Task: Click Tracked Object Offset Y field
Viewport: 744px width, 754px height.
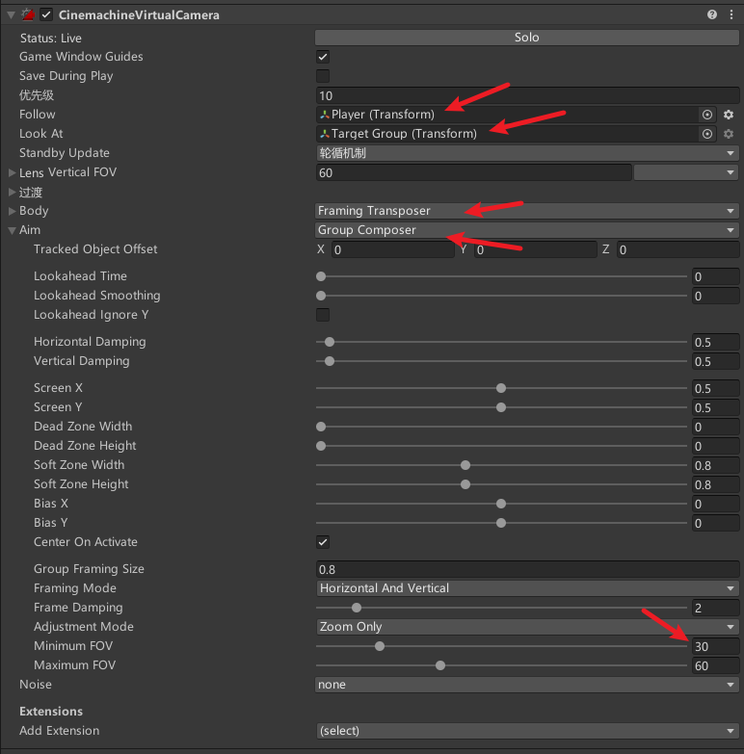Action: click(535, 249)
